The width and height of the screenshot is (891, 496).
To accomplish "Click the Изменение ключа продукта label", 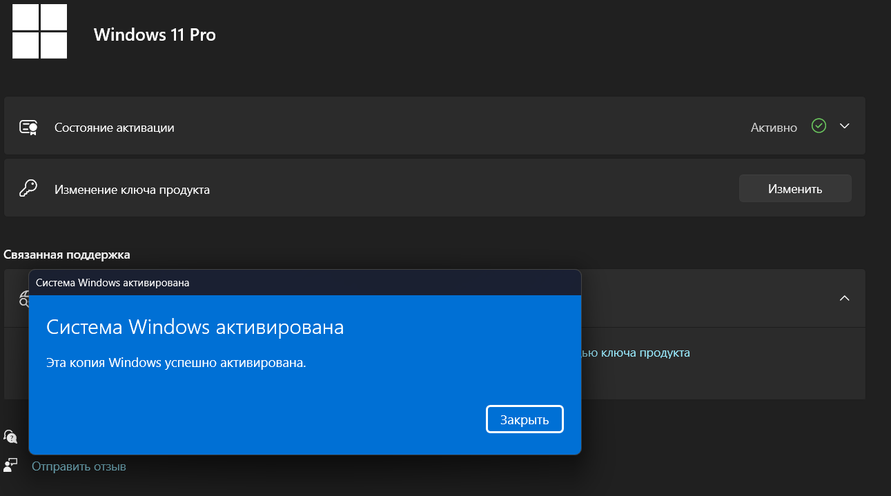I will pyautogui.click(x=132, y=189).
